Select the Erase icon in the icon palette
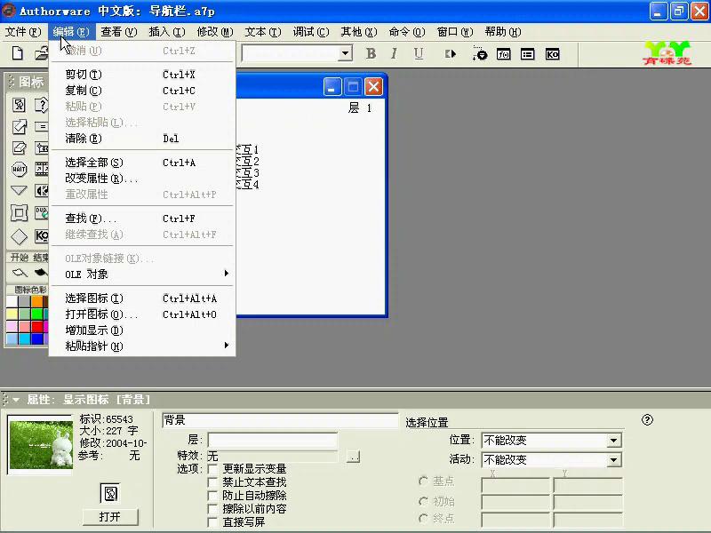Image resolution: width=711 pixels, height=533 pixels. pos(19,147)
